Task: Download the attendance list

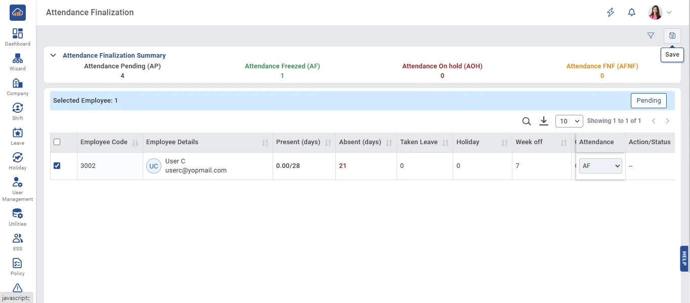Action: [544, 121]
